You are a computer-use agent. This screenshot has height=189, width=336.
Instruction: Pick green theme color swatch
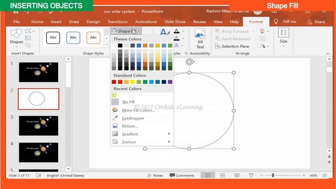(170, 46)
